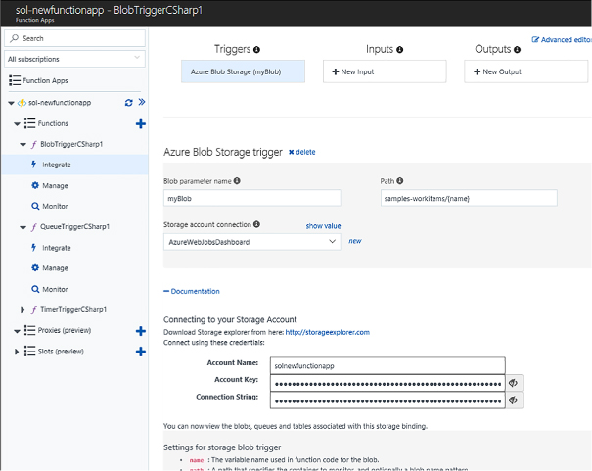
Task: Click Inputs info icon
Action: pyautogui.click(x=400, y=50)
